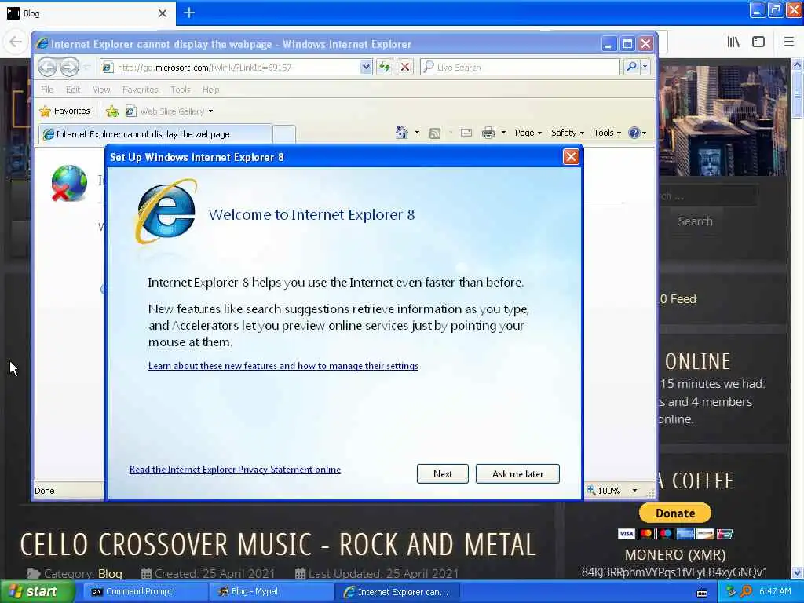Open the Web Slice Gallery dropdown
Viewport: 804px width, 603px height.
coord(210,111)
